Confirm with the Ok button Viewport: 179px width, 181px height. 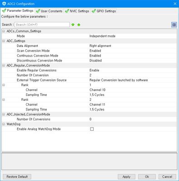tap(147, 176)
